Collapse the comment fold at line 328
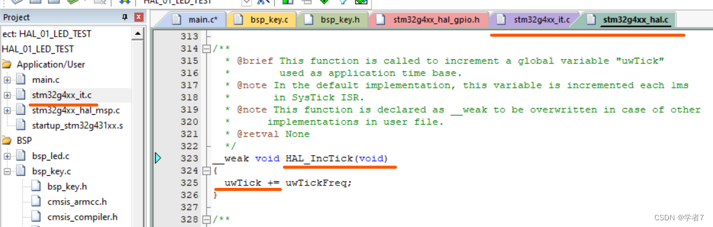Viewport: 713px width, 227px height. click(x=207, y=220)
